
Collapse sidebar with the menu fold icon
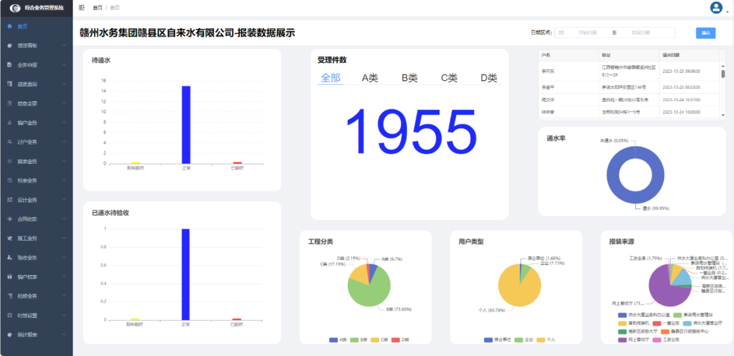[82, 7]
